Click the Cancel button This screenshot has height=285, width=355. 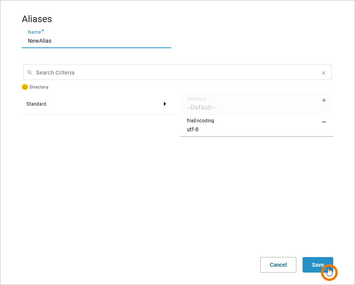point(278,265)
